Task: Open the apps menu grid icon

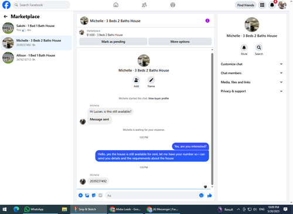Action: coord(262,5)
